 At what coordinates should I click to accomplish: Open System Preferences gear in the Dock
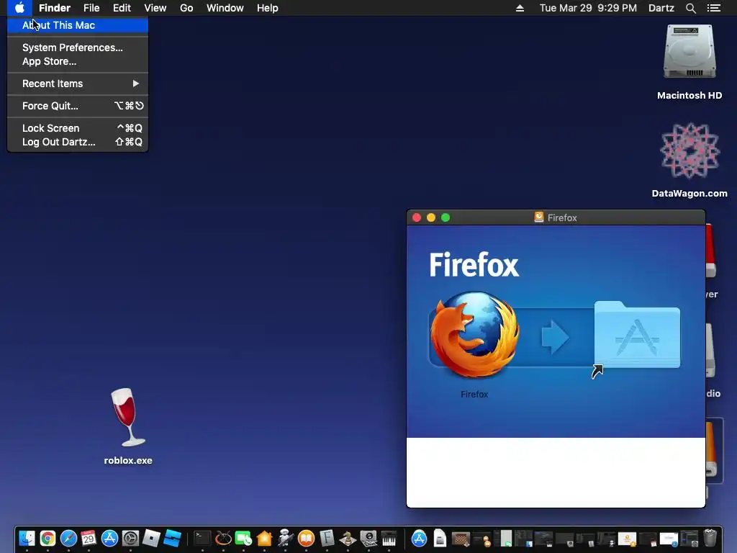point(130,538)
